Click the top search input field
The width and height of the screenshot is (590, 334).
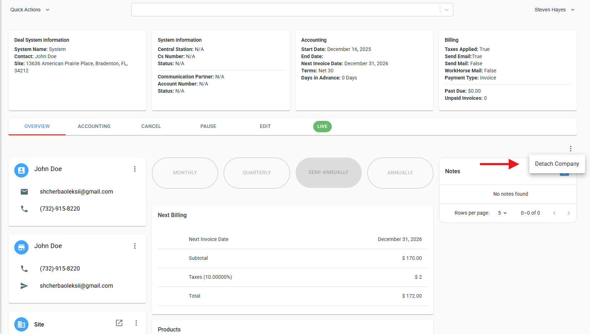pos(285,10)
